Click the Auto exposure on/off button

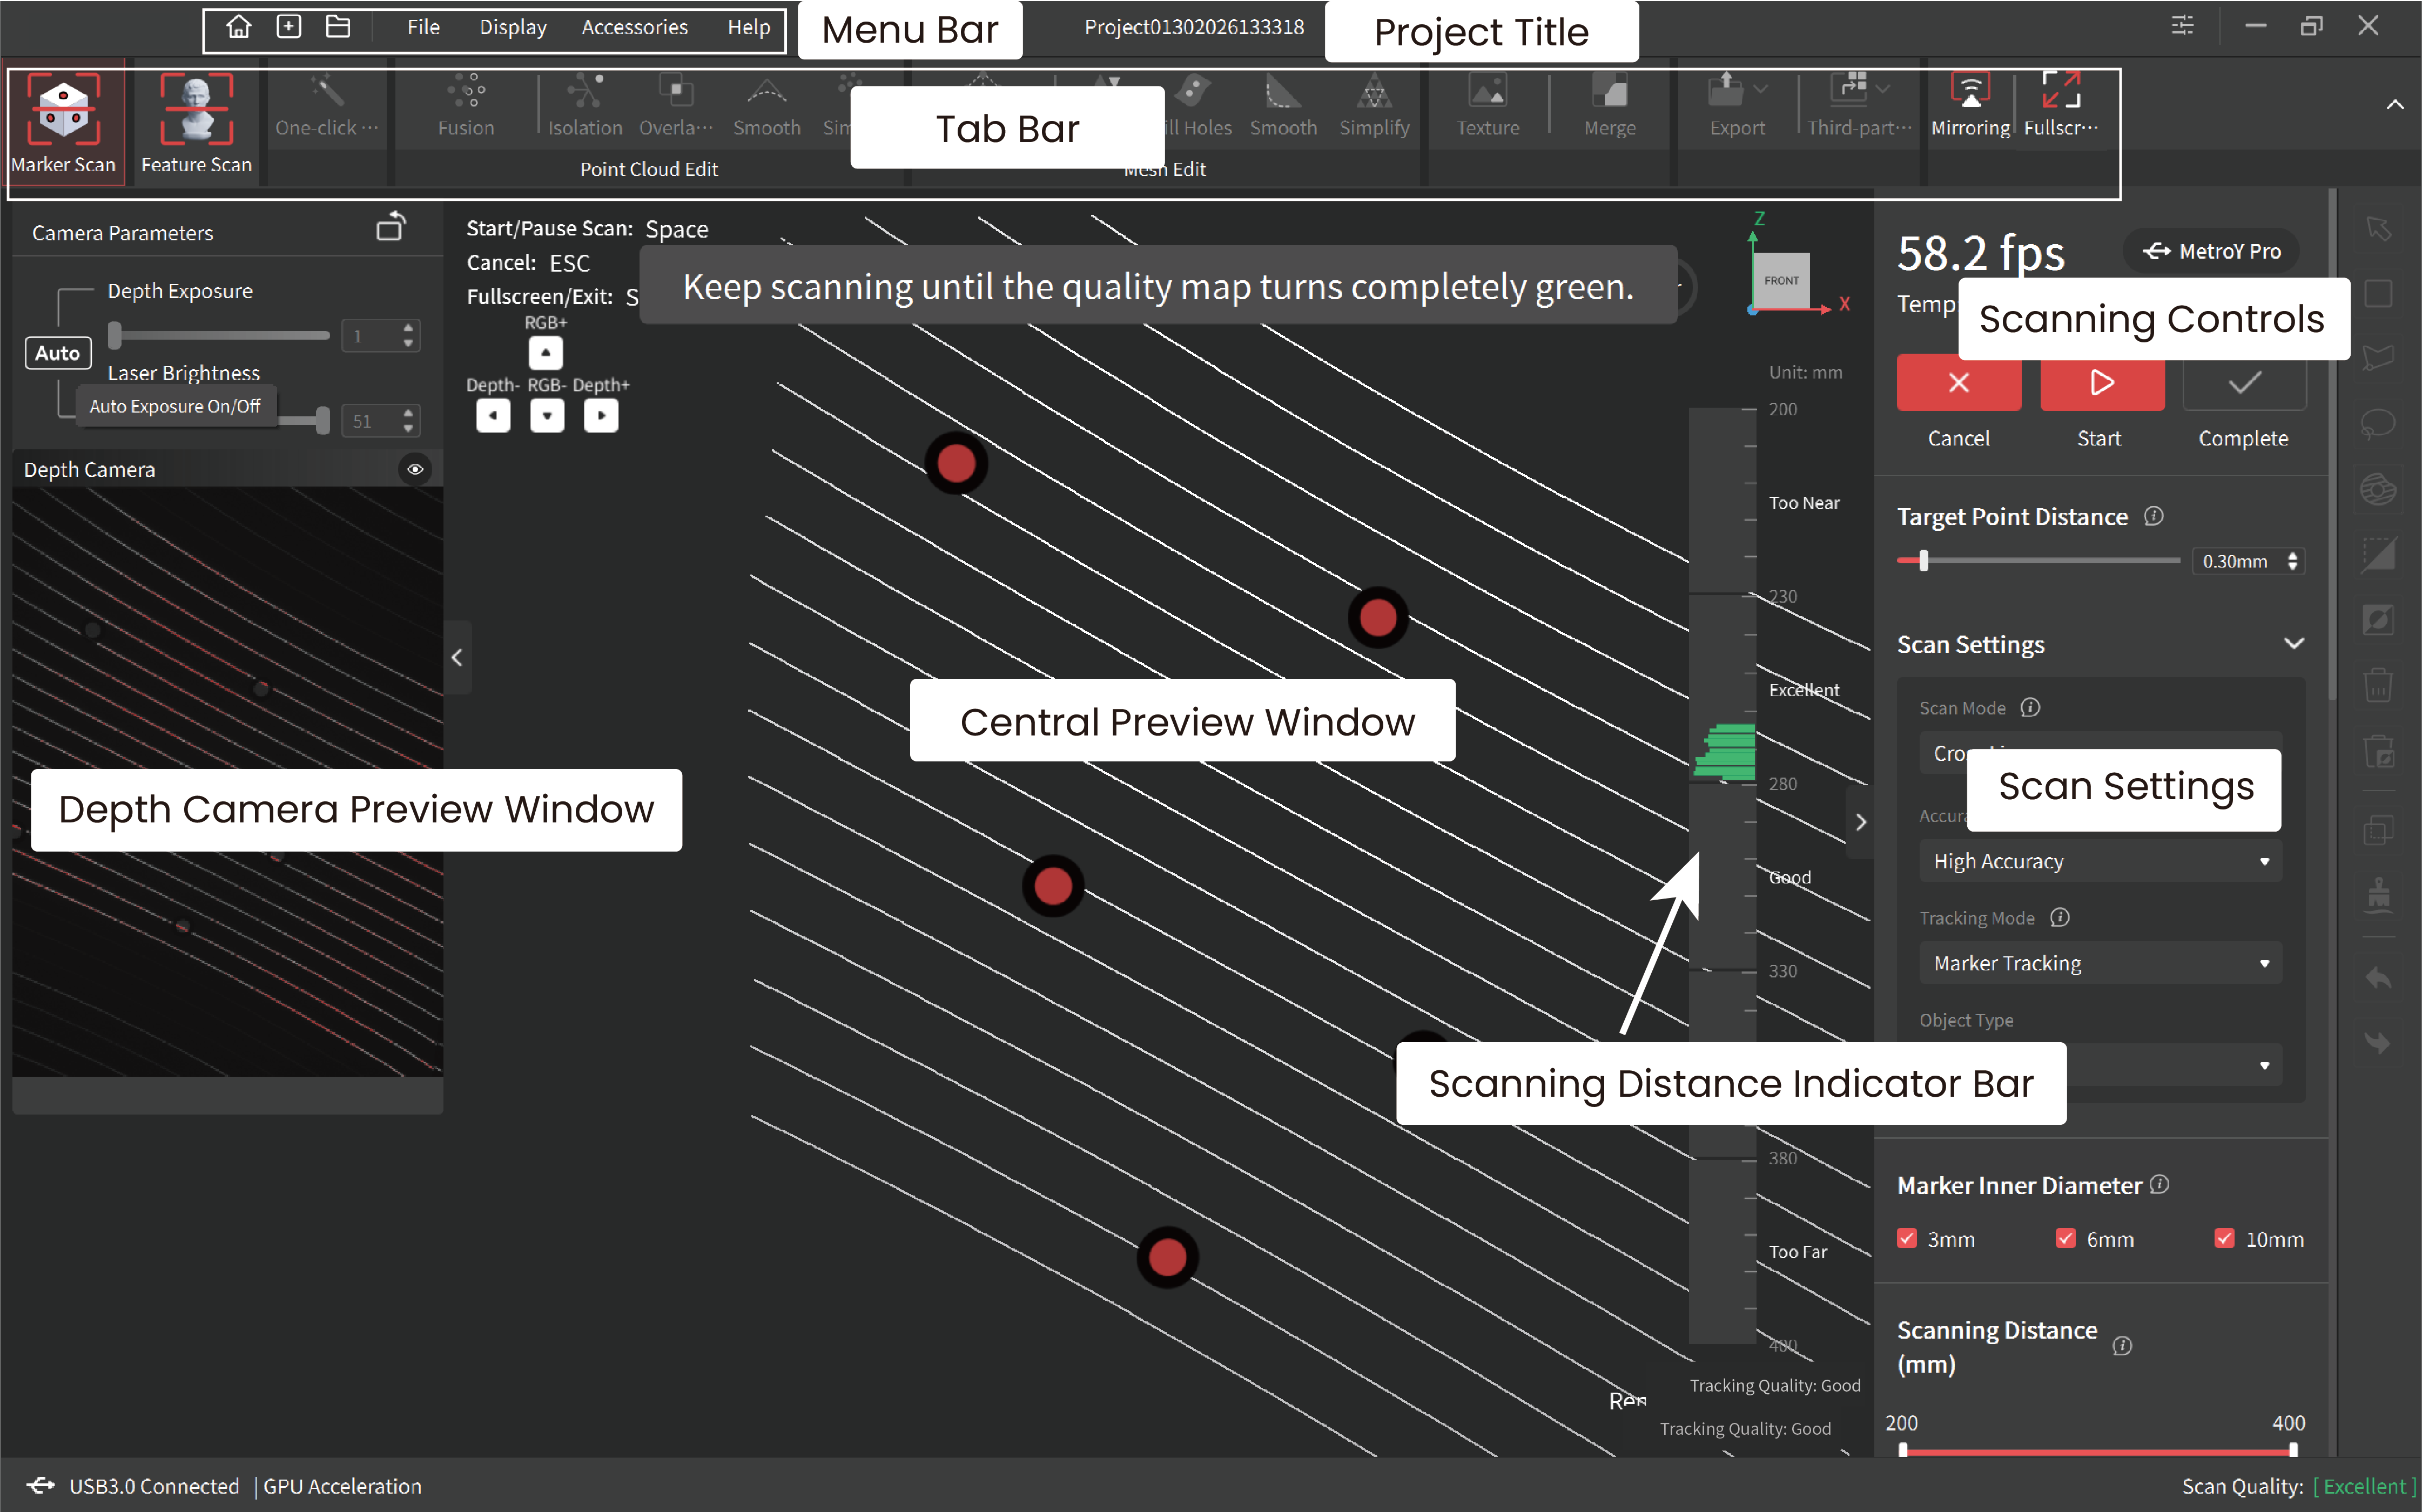(x=57, y=353)
